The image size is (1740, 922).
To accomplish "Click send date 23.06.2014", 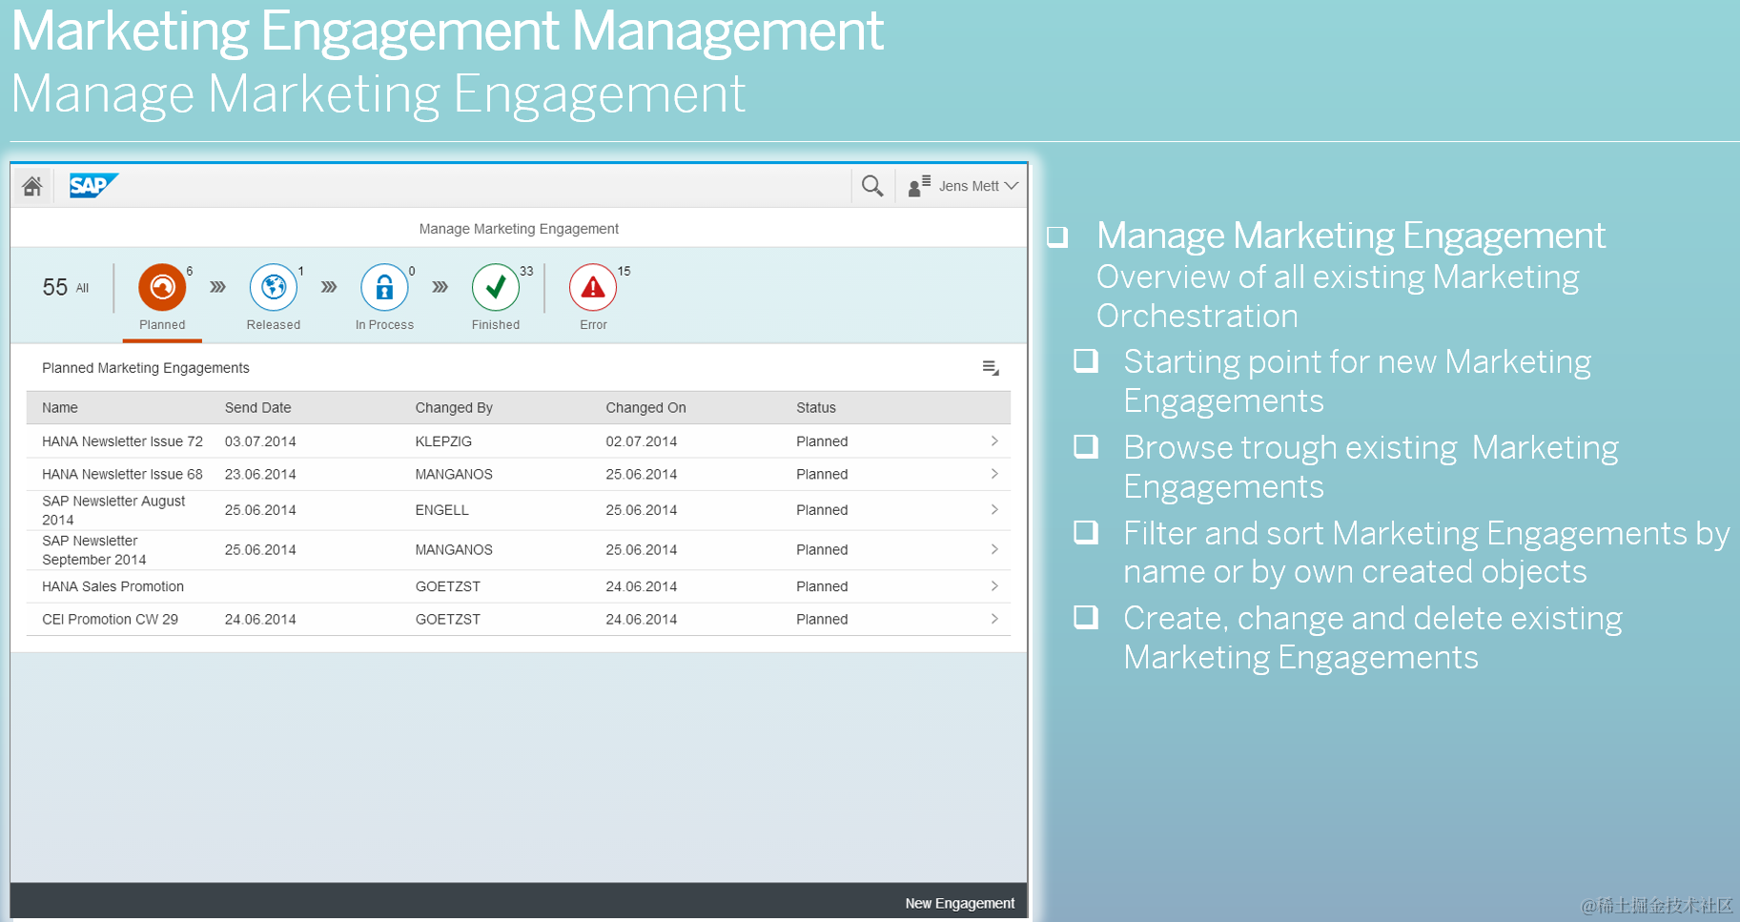I will 260,474.
